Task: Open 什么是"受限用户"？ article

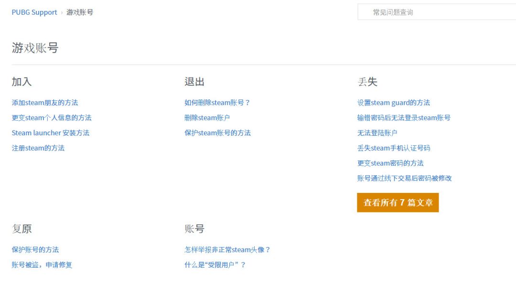Action: coord(215,265)
